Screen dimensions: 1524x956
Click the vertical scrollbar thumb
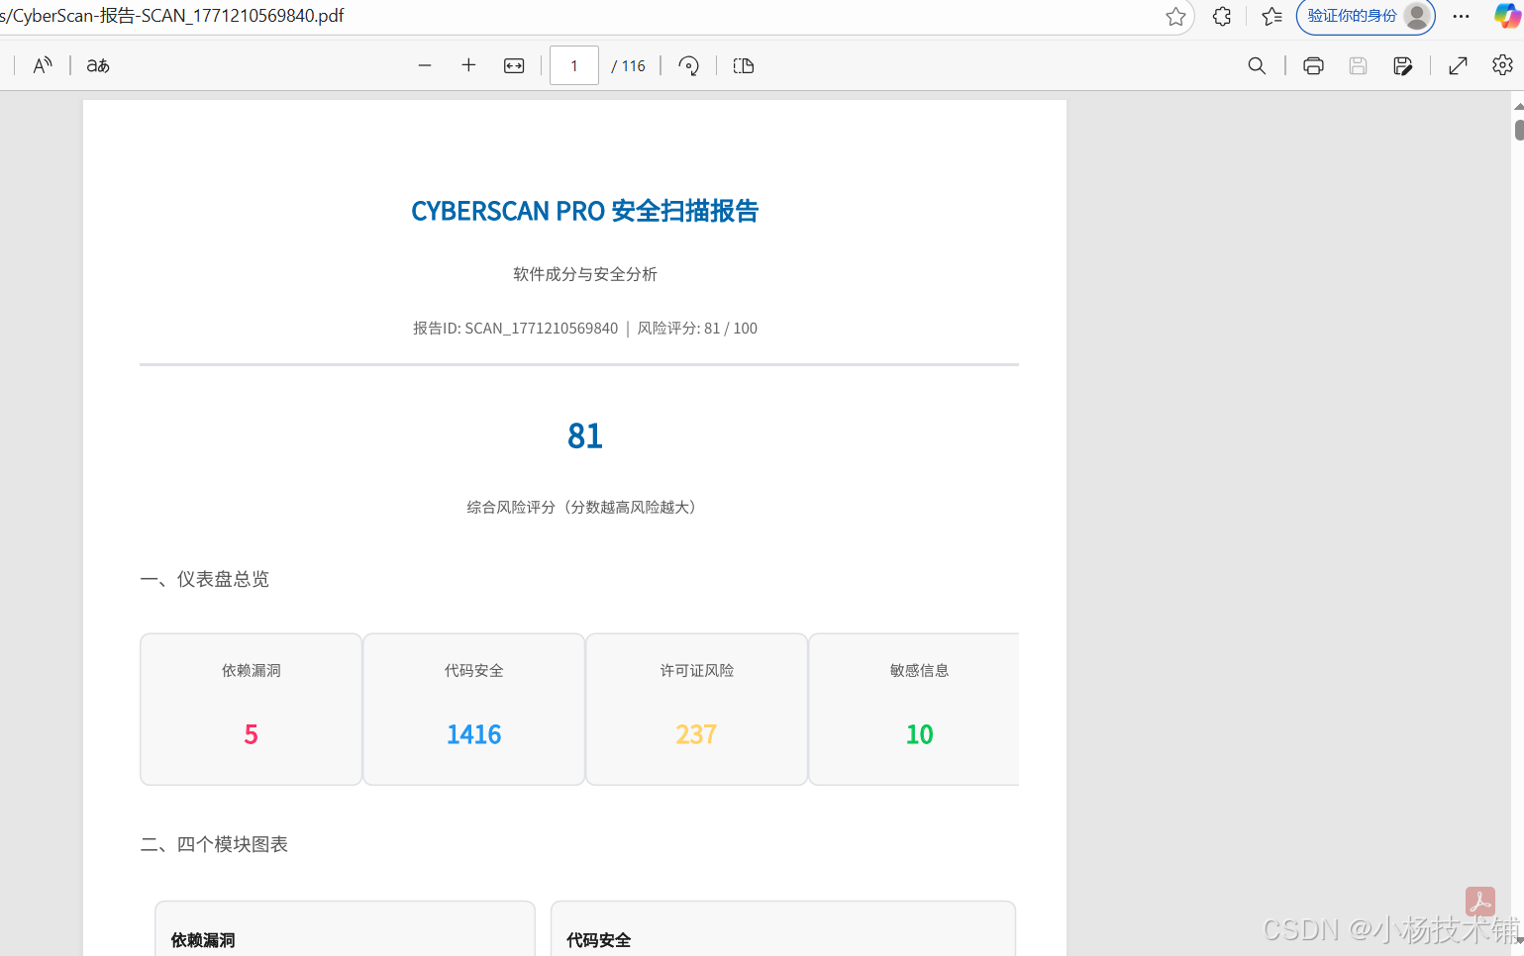coord(1519,130)
